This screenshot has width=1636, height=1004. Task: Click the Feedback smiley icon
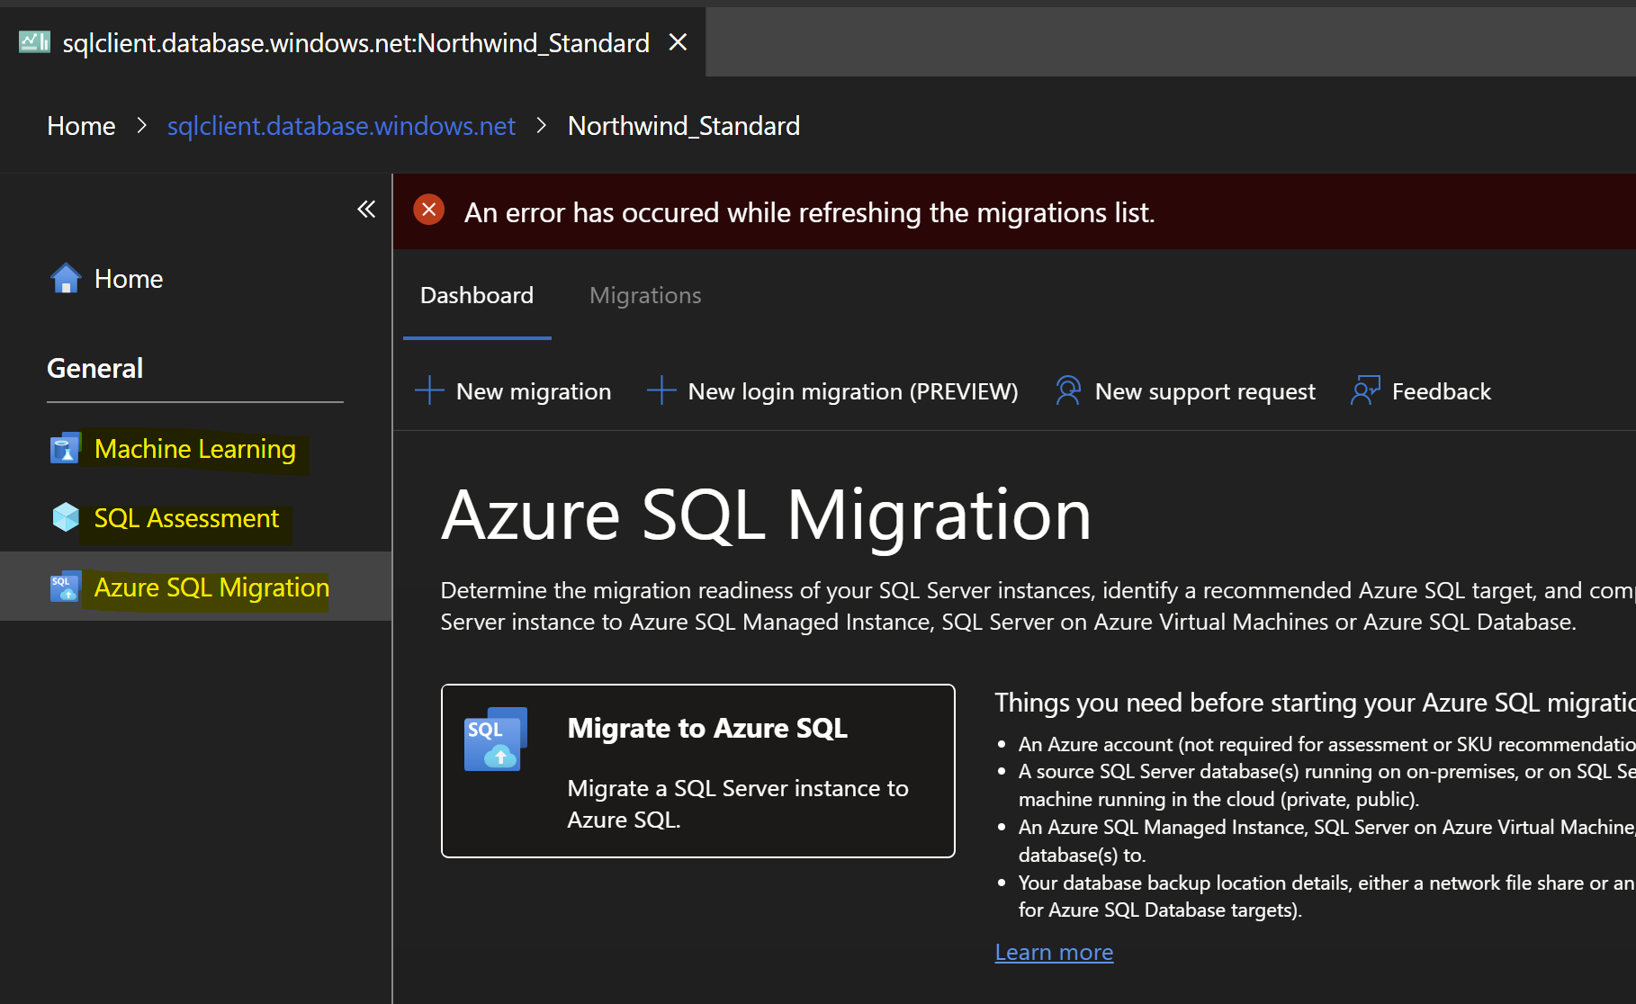point(1364,390)
